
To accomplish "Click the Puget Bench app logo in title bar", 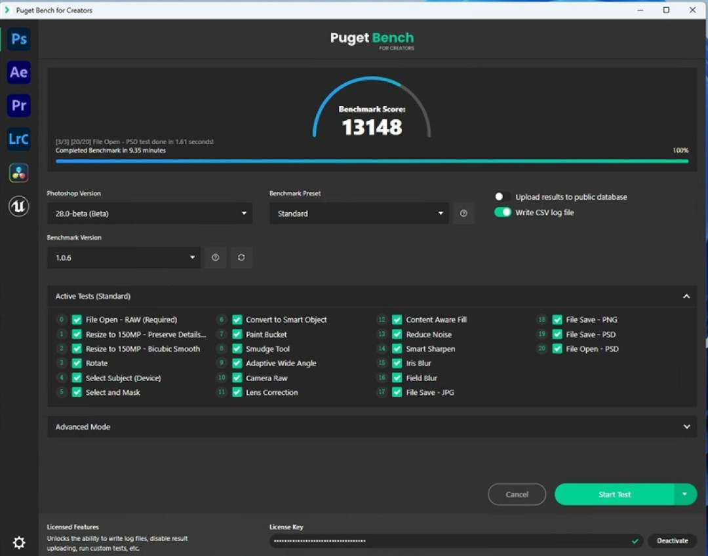I will (x=7, y=10).
